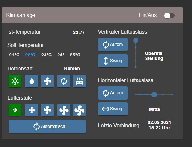This screenshot has height=147, width=192.
Task: Select the fourth fan speed level
Action: 64,110
